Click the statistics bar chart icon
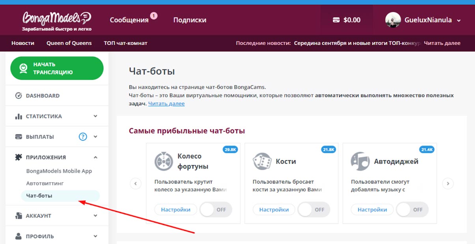This screenshot has width=475, height=244. (19, 116)
